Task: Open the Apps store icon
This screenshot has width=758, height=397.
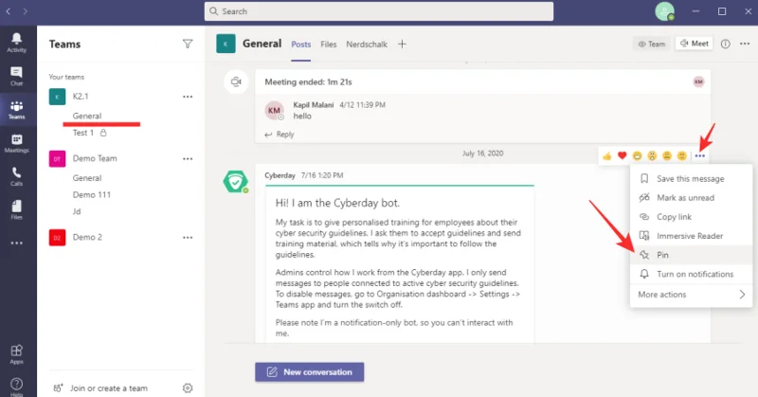Action: tap(16, 354)
